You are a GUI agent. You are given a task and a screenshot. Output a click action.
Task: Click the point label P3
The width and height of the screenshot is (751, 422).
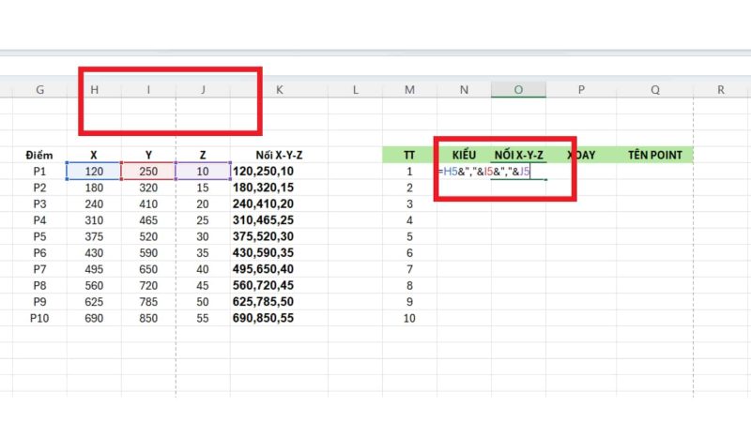click(39, 203)
